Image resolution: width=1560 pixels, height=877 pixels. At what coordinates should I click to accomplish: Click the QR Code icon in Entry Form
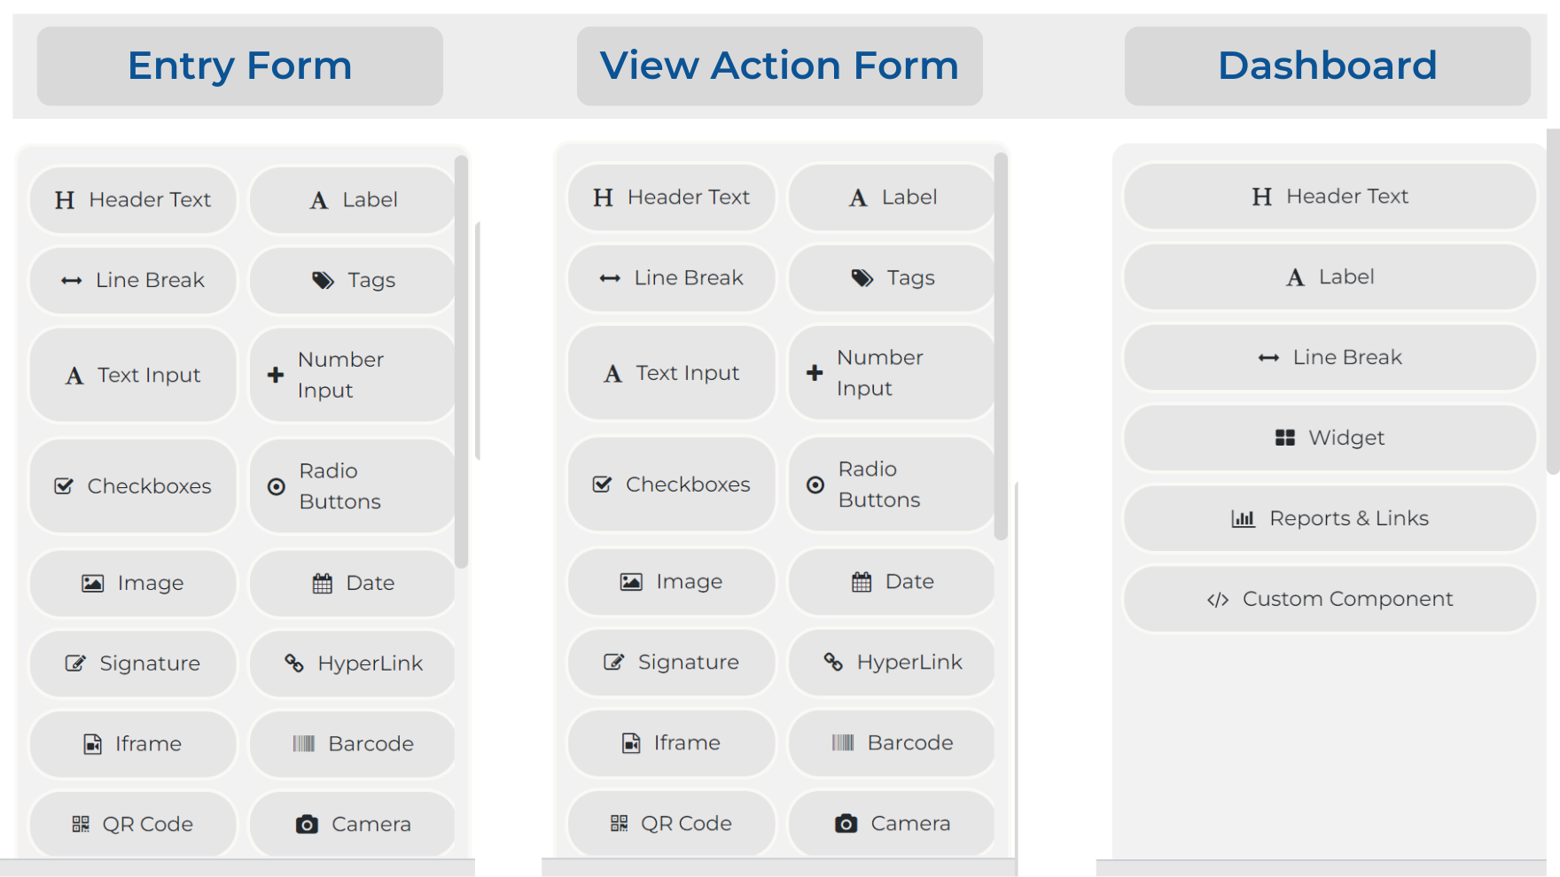pyautogui.click(x=81, y=824)
